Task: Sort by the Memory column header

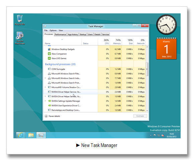Action: tap(116, 42)
